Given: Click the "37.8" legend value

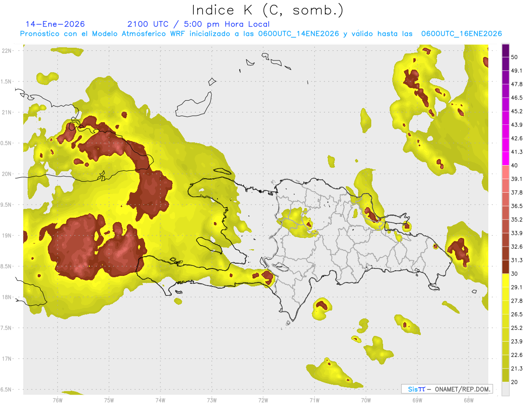Looking at the screenshot, I should coord(517,192).
